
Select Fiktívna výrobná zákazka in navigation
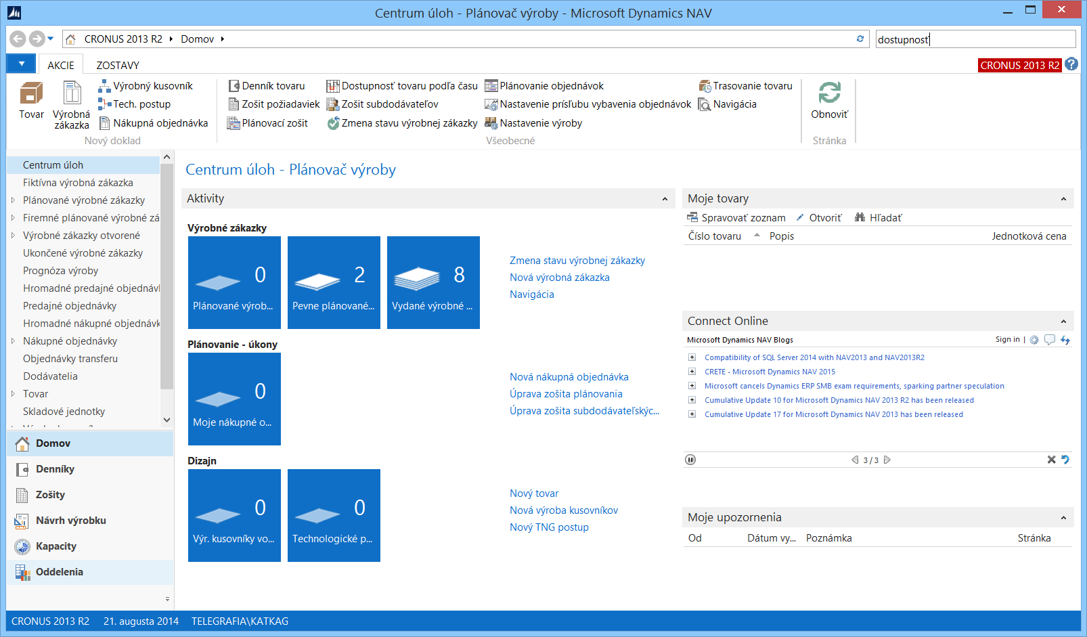coord(78,183)
